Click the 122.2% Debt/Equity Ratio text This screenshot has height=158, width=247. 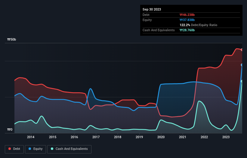point(198,25)
